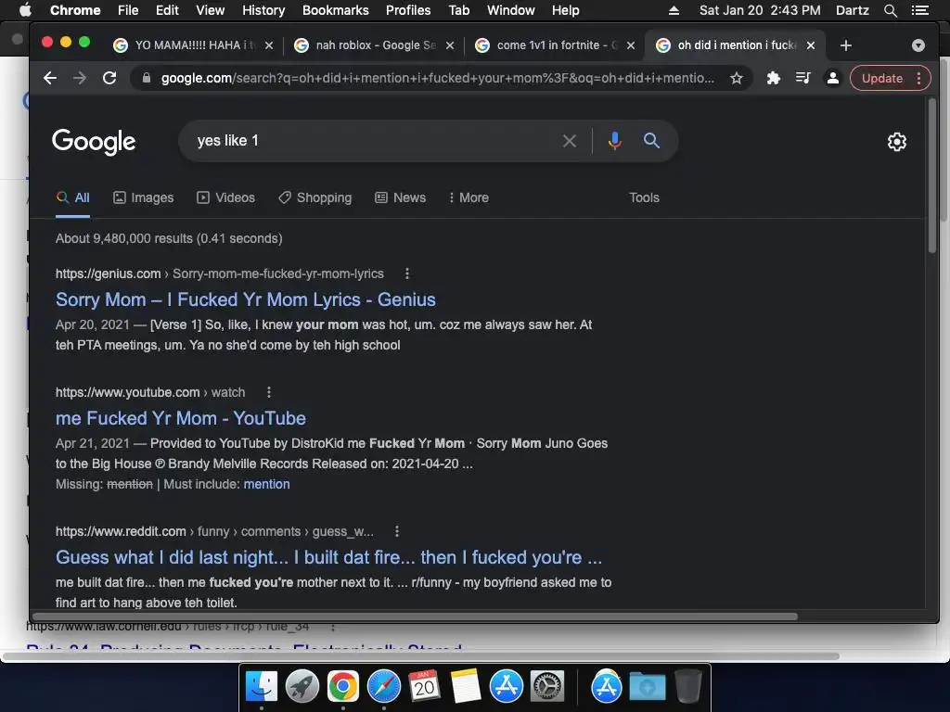
Task: Open Notes from the Dock
Action: pos(466,687)
